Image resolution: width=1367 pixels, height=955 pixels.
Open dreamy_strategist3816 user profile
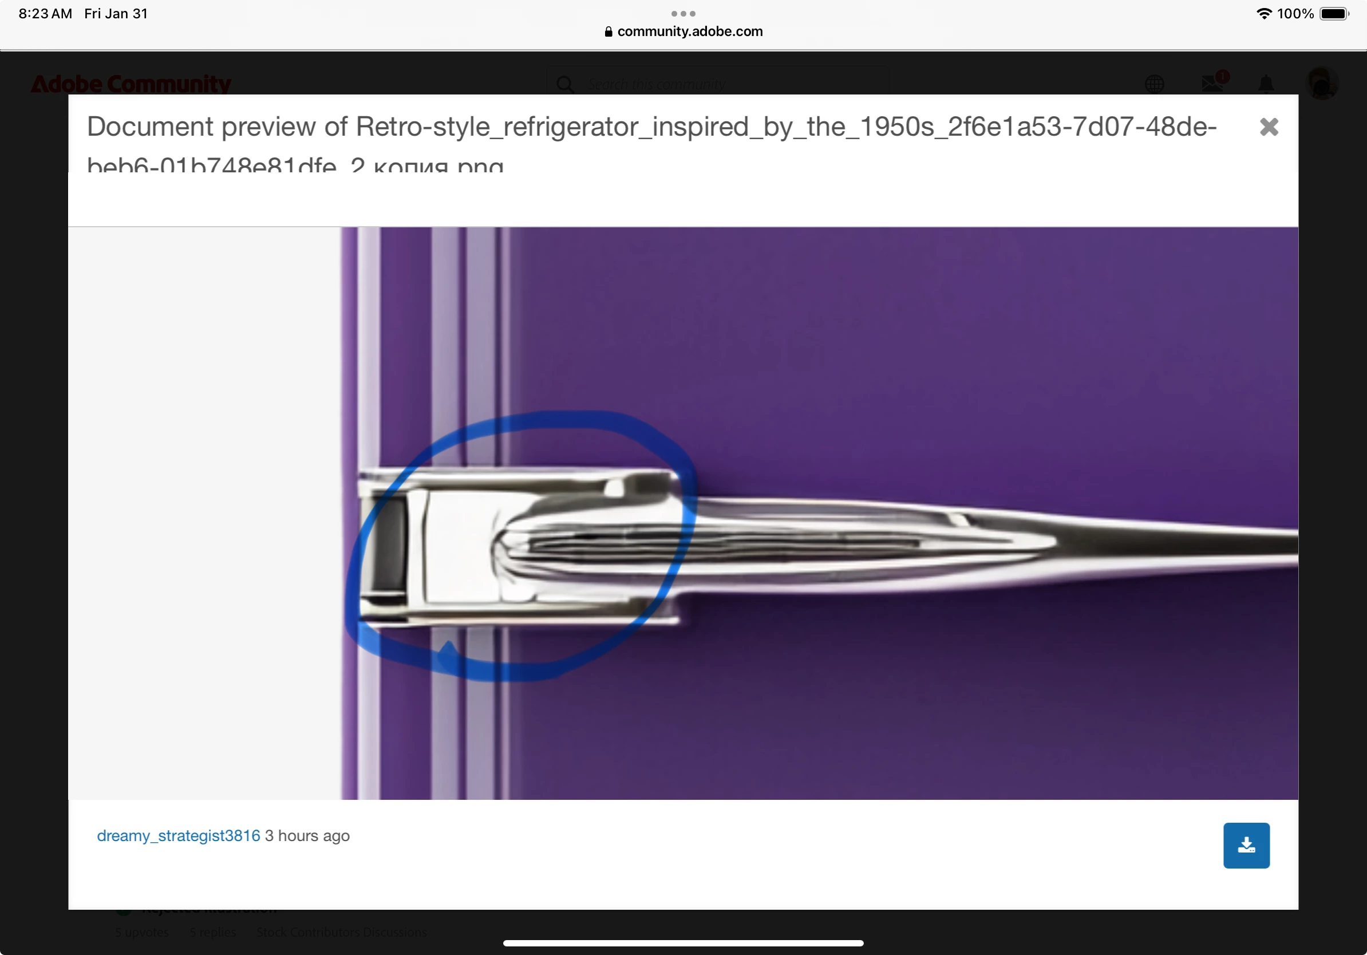pyautogui.click(x=178, y=835)
